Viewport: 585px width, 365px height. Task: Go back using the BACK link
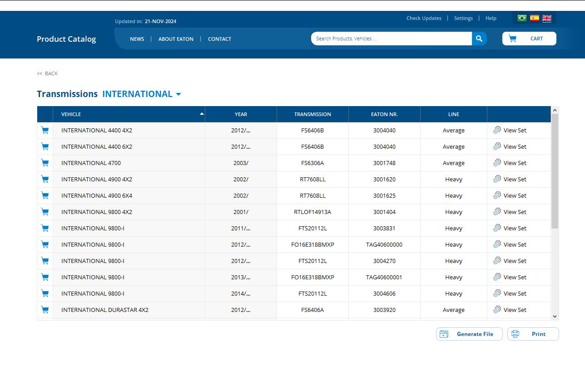(x=47, y=73)
